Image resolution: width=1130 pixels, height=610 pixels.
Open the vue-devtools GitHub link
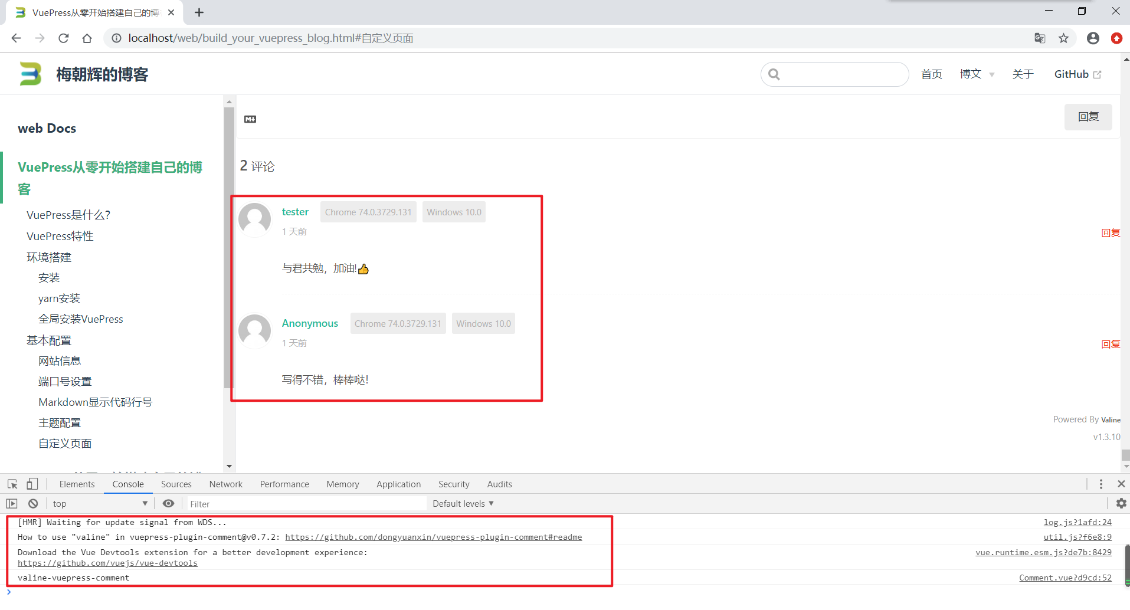point(107,563)
